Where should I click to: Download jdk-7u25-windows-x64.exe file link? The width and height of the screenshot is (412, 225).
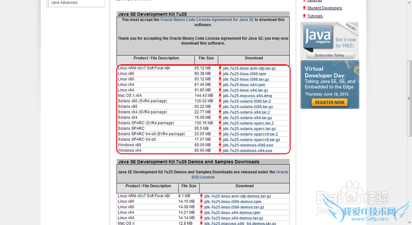click(x=248, y=151)
